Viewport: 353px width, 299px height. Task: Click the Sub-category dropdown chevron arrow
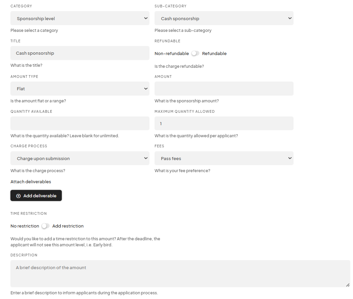(290, 18)
